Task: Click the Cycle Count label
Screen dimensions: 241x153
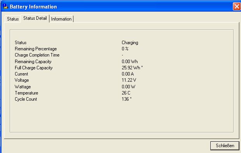Action: [x=26, y=99]
